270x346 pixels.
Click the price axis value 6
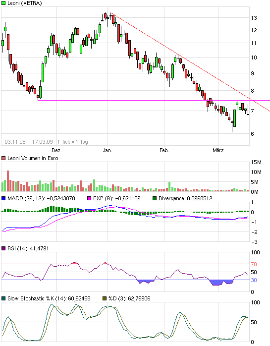pos(253,134)
